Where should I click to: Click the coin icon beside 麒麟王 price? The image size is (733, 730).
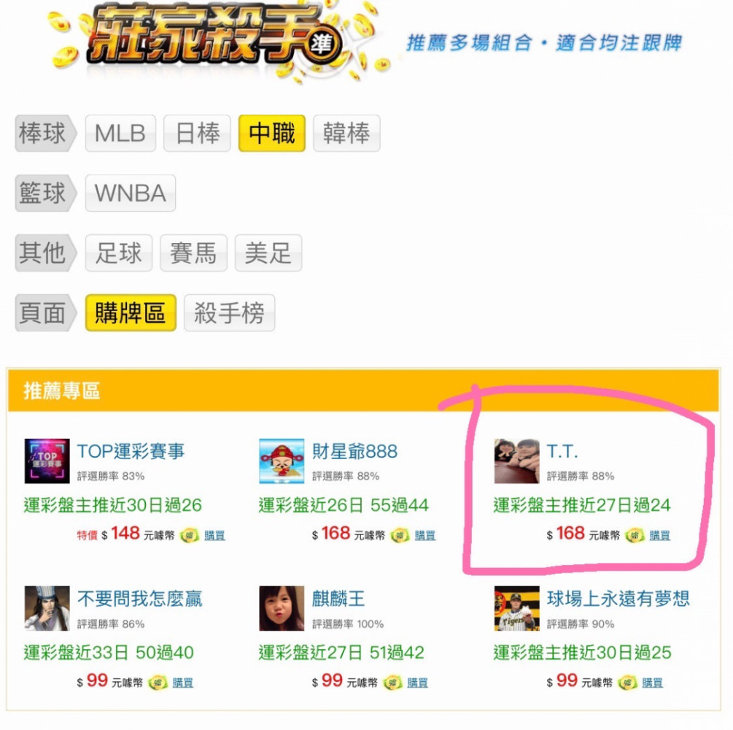[392, 683]
